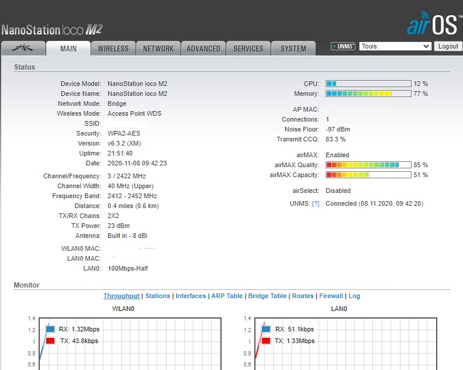Switch to the MAIN tab
The image size is (463, 370).
coord(68,49)
